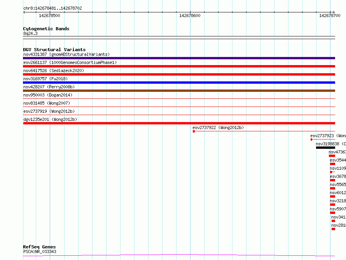Click the nsv3218 variant label
This screenshot has width=346, height=260.
point(338,201)
